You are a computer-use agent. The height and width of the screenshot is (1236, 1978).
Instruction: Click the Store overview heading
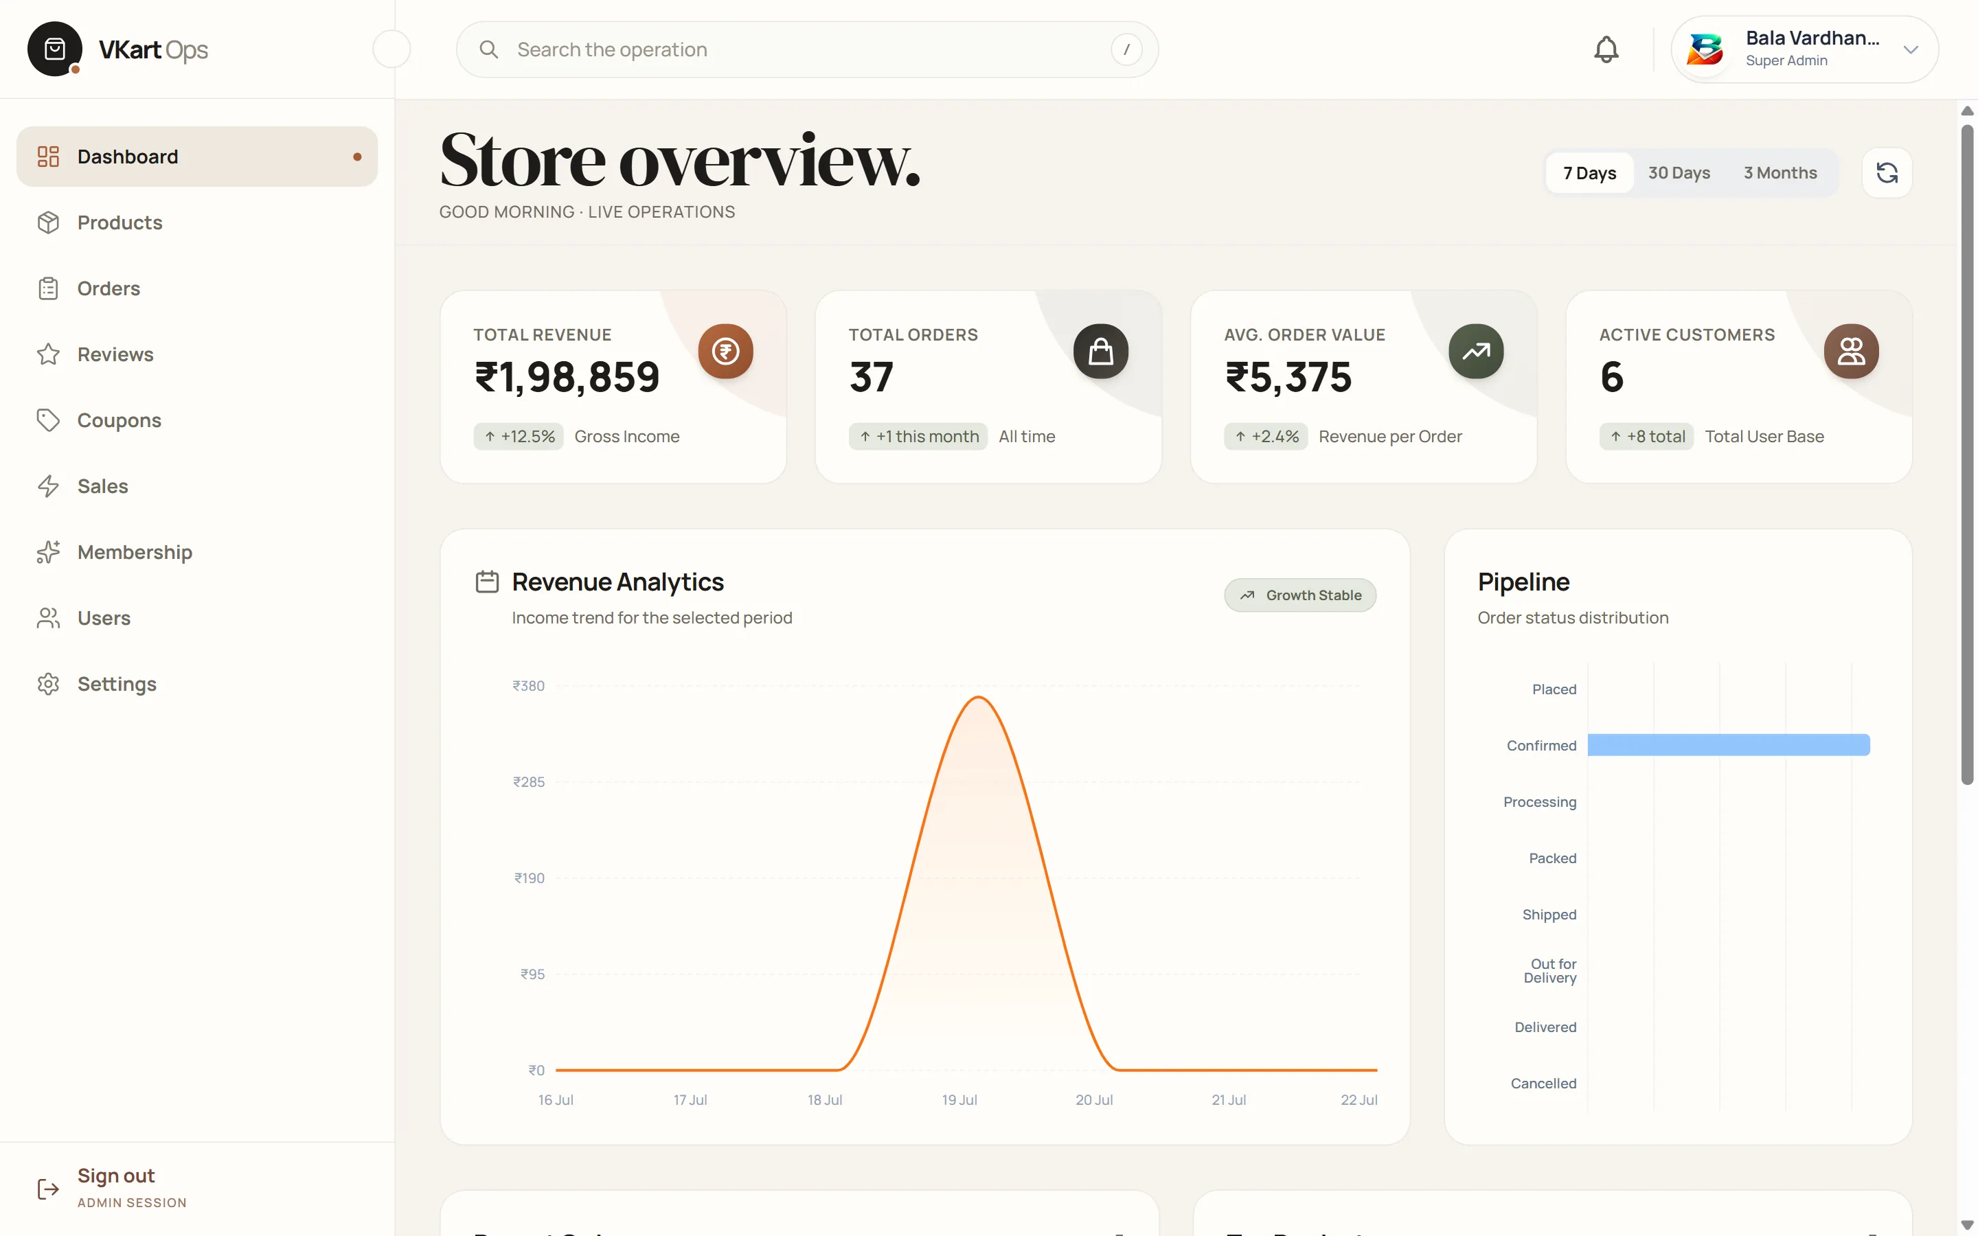point(680,160)
